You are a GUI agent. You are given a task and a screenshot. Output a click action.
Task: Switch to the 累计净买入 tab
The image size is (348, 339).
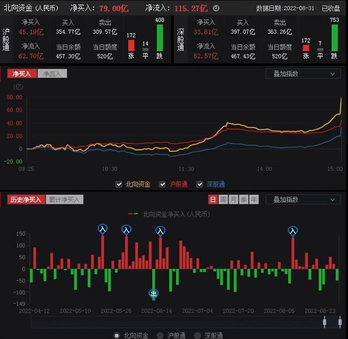pyautogui.click(x=64, y=200)
